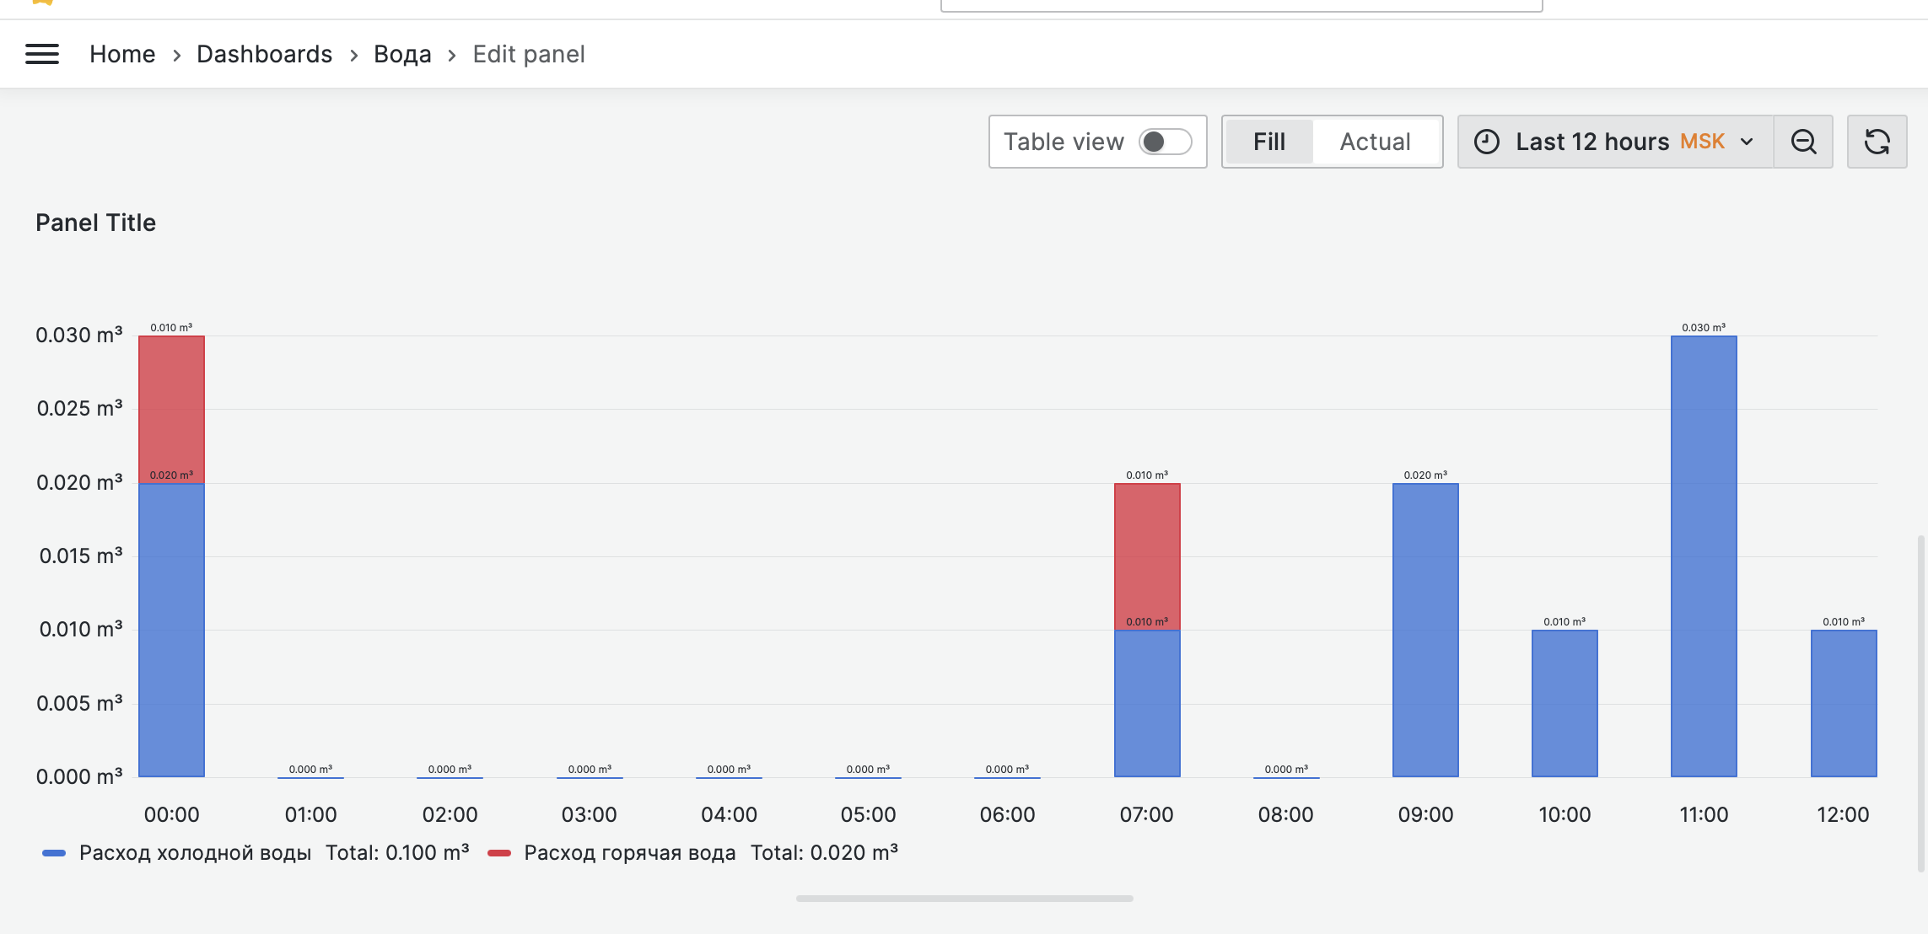Click the Panel Title header
Viewport: 1928px width, 934px height.
coord(95,223)
